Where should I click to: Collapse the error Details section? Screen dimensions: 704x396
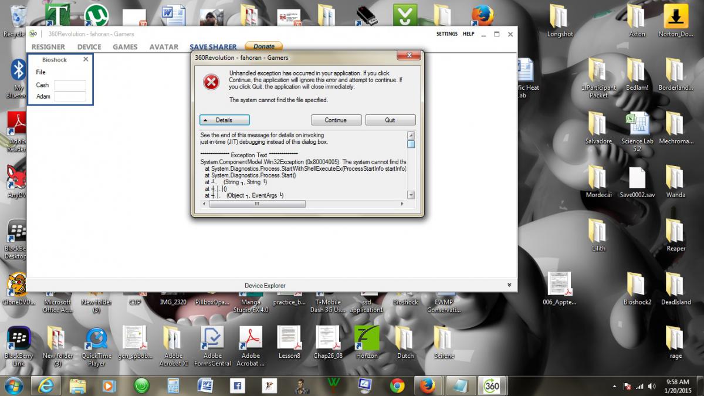(x=225, y=120)
